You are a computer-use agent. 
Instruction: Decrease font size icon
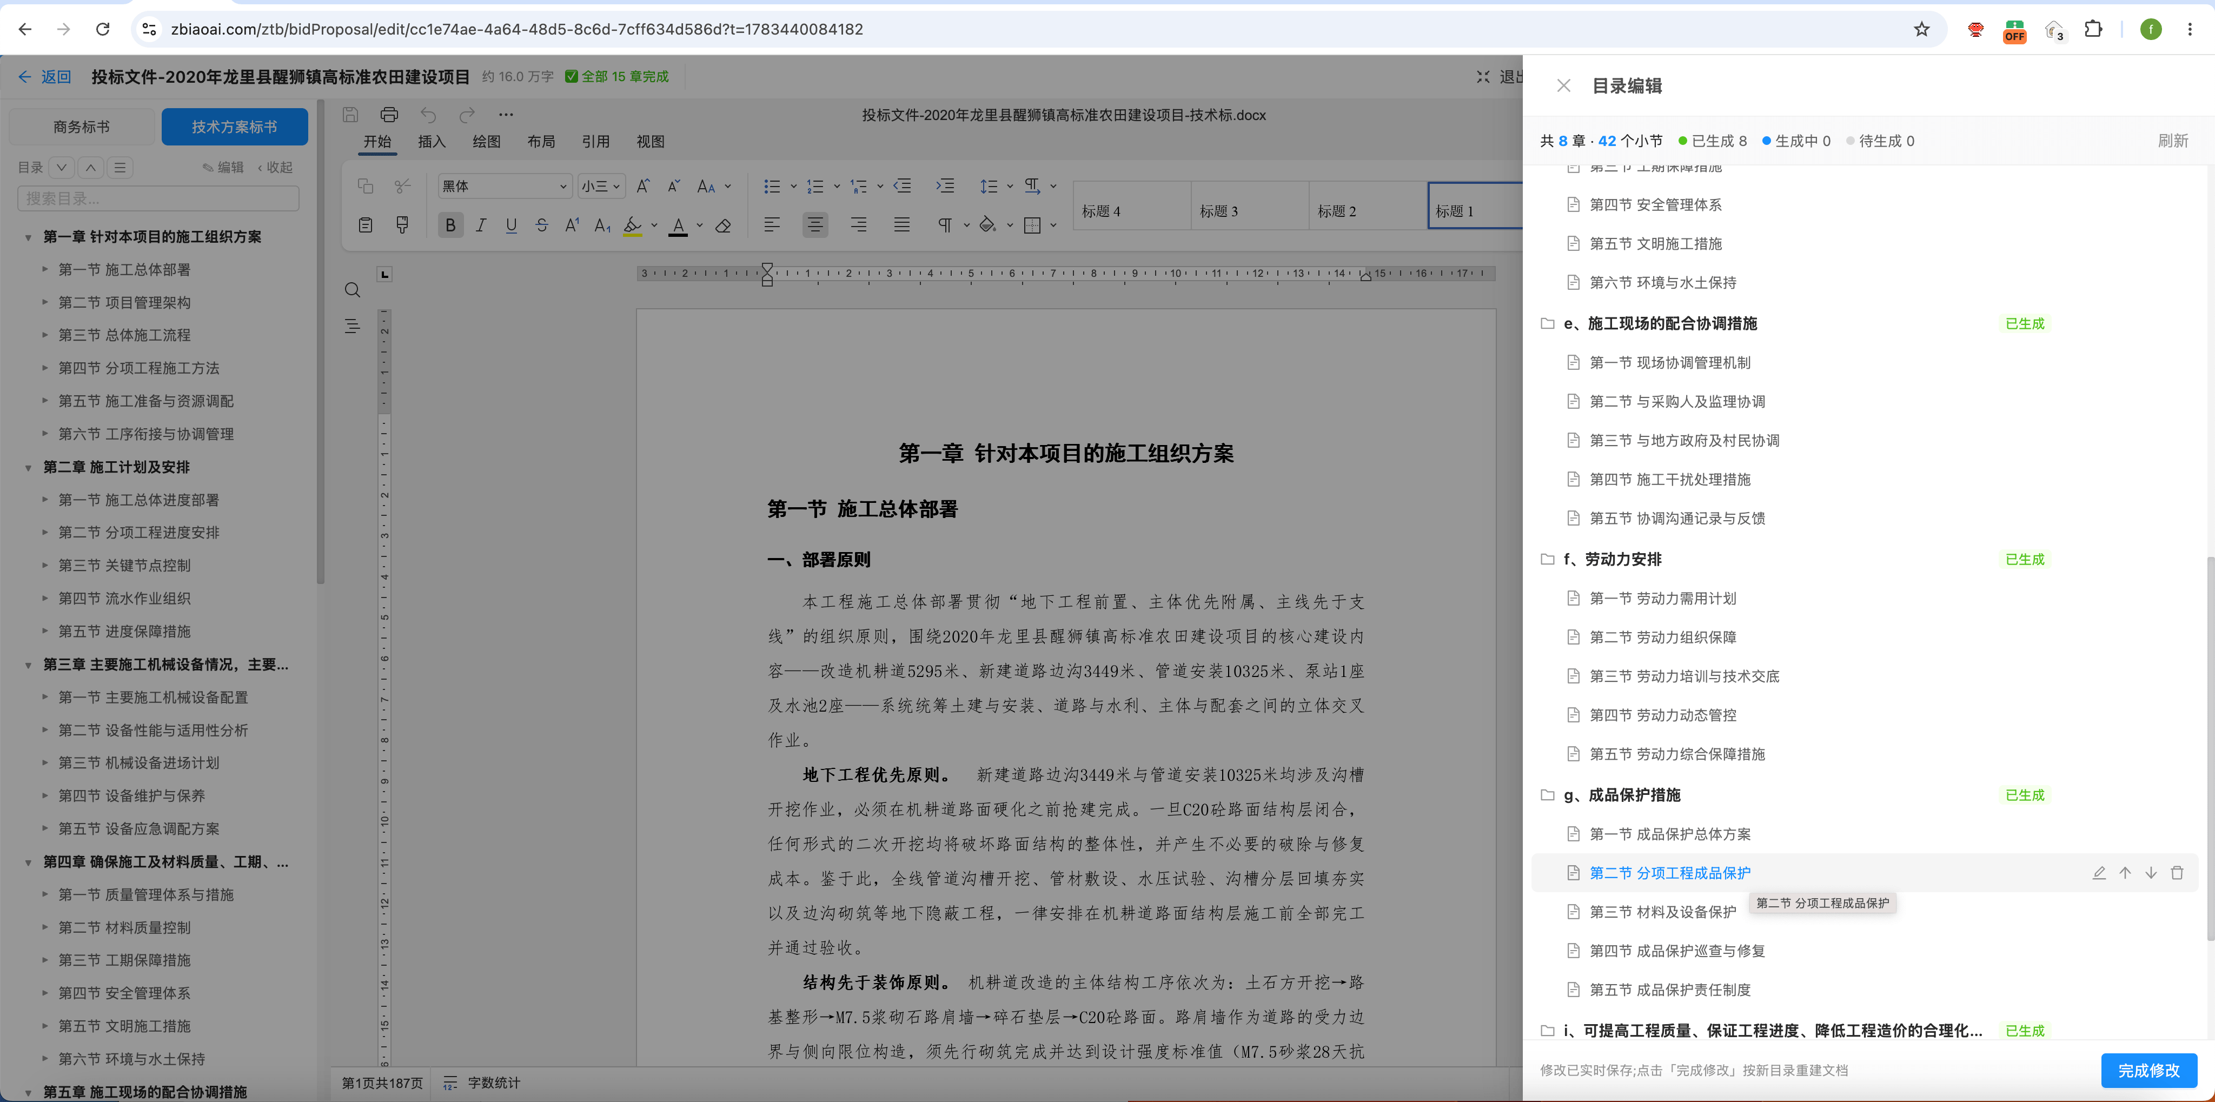(x=674, y=185)
